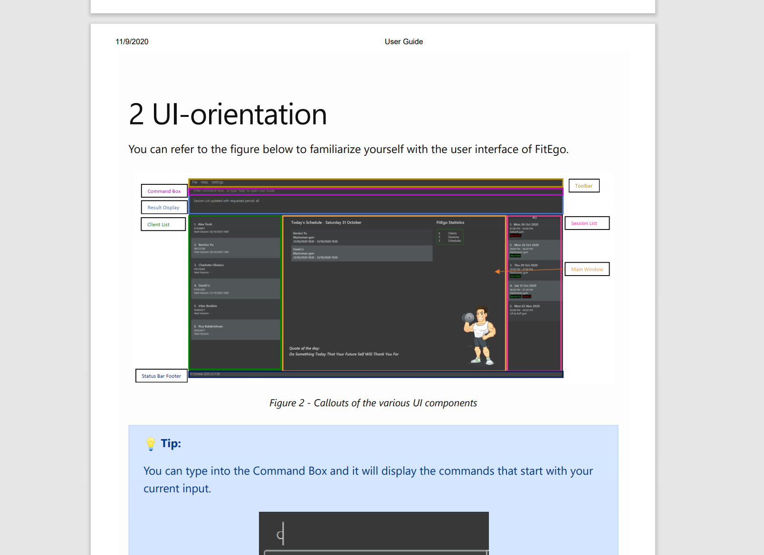Image resolution: width=764 pixels, height=555 pixels.
Task: Select the 'Toolbar' callout label
Action: pos(584,186)
